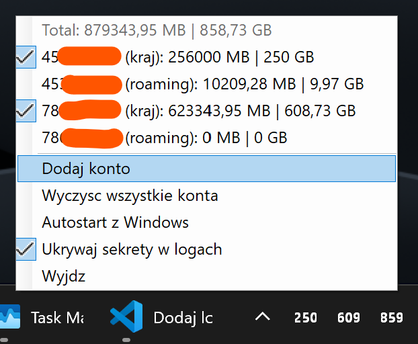Click checkmark beside Ukrywaj sekrety

coord(26,249)
